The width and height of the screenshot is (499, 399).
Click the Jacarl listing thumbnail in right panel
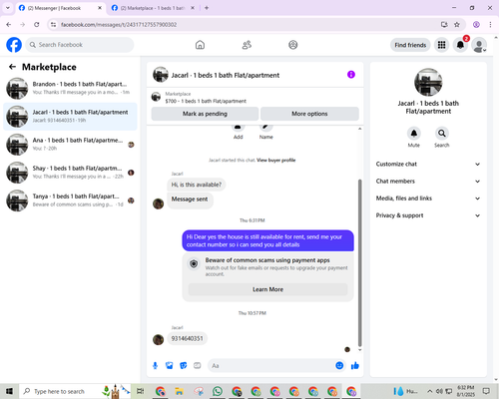(x=428, y=82)
